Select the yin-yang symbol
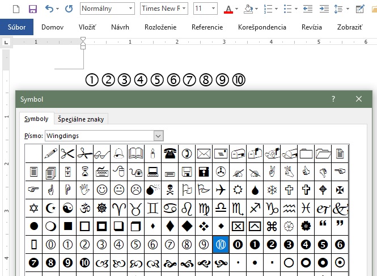 68,208
